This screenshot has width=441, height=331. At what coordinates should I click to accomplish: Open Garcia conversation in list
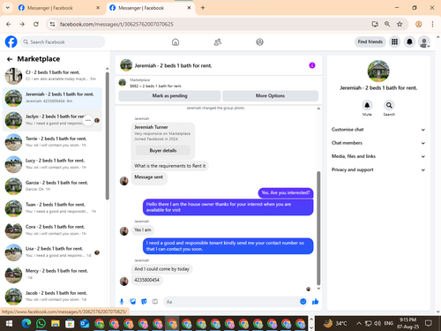click(52, 186)
